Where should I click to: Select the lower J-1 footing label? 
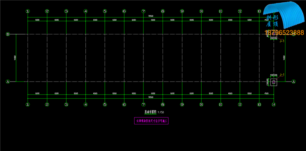coord(282,75)
